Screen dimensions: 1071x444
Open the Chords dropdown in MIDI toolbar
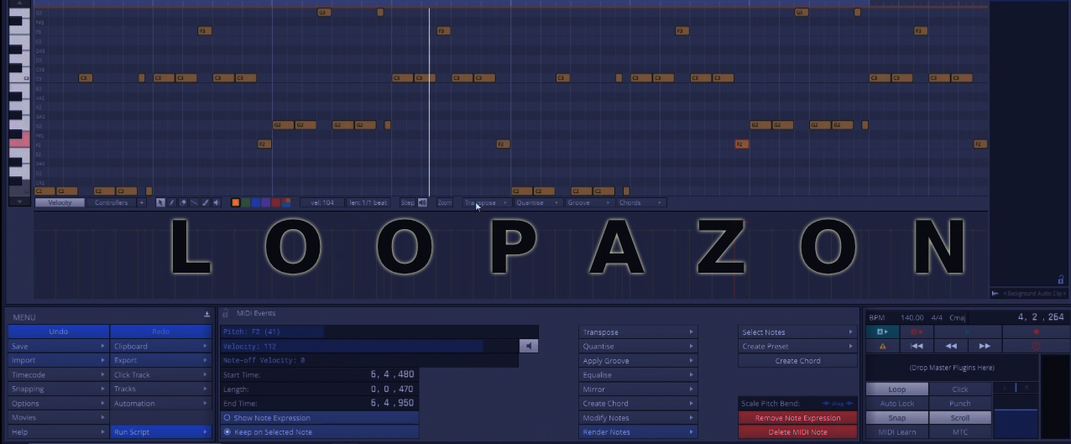pos(640,202)
